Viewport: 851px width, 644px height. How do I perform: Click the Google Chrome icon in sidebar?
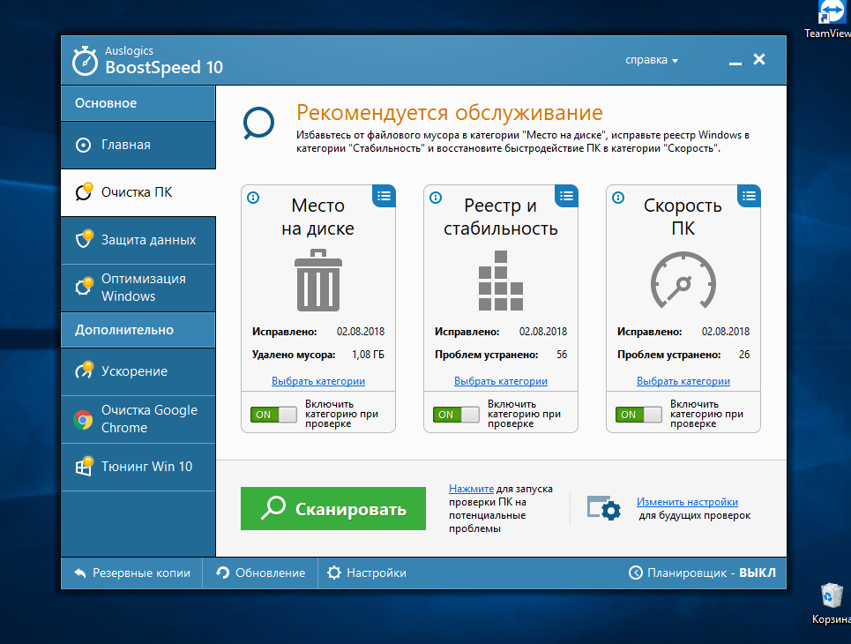pos(83,419)
